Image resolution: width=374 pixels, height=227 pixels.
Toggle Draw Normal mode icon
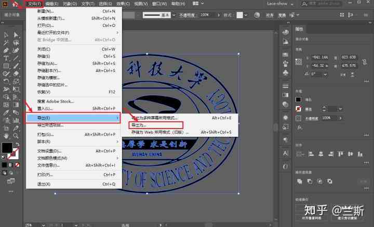(5, 173)
